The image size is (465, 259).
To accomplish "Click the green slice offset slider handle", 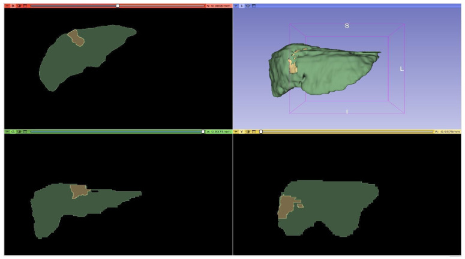I will [x=203, y=131].
